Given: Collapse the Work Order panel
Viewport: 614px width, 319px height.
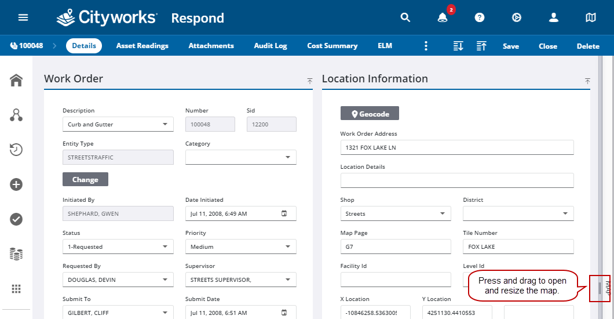Looking at the screenshot, I should click(310, 81).
